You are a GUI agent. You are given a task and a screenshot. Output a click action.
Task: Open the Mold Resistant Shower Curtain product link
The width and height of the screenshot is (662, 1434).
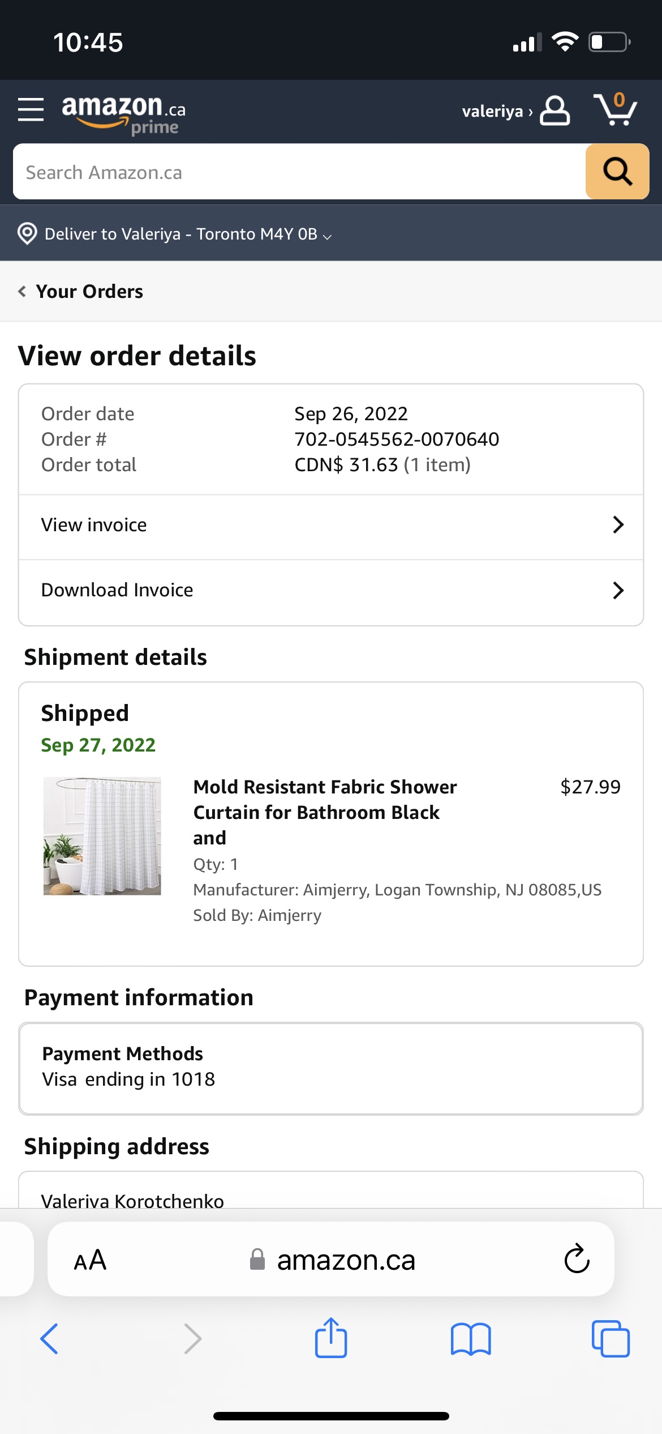[x=325, y=812]
